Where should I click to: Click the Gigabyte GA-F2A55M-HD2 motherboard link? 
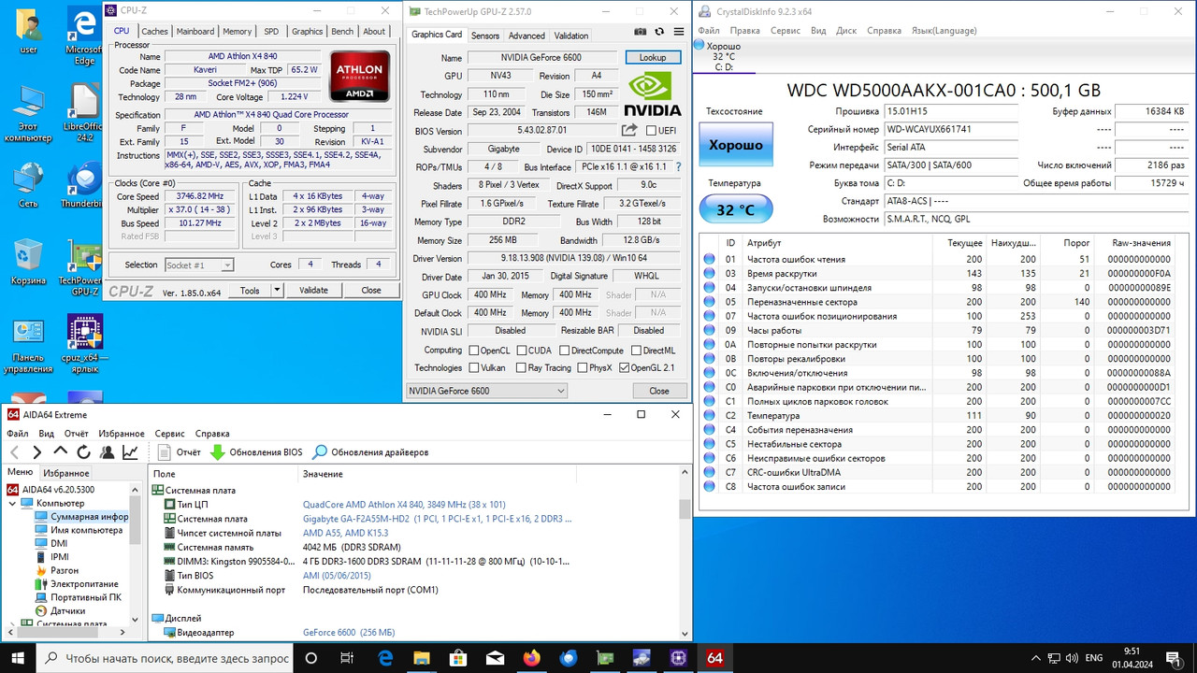437,519
